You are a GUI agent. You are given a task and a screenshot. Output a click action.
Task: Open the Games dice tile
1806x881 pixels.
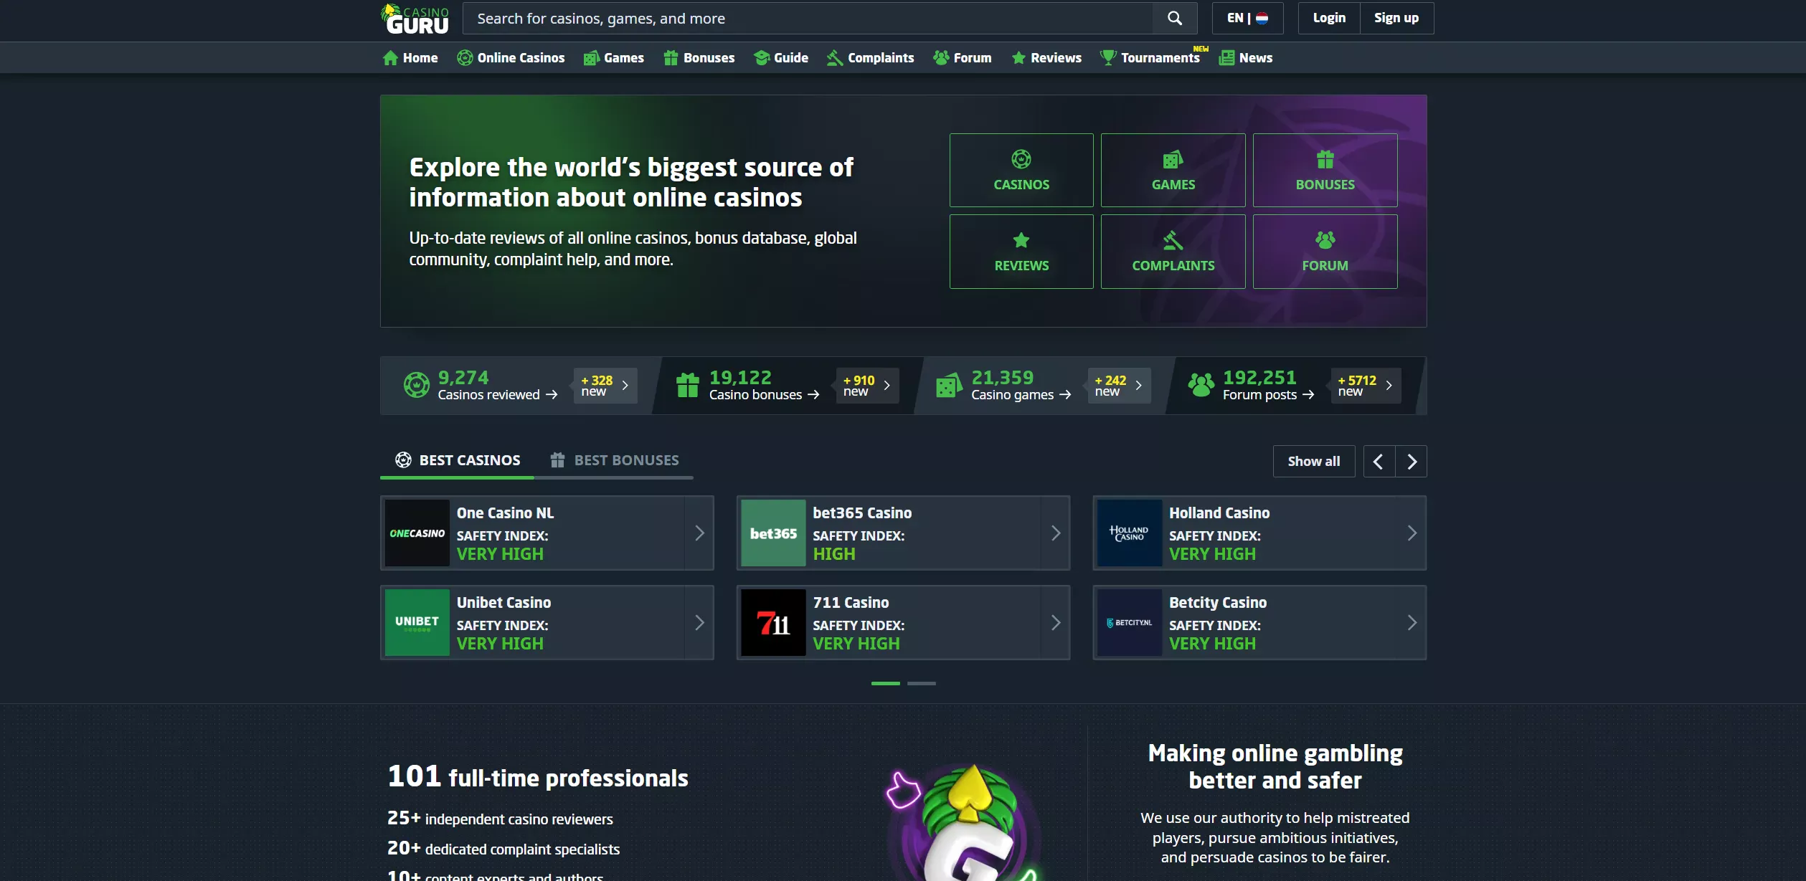pyautogui.click(x=1173, y=170)
